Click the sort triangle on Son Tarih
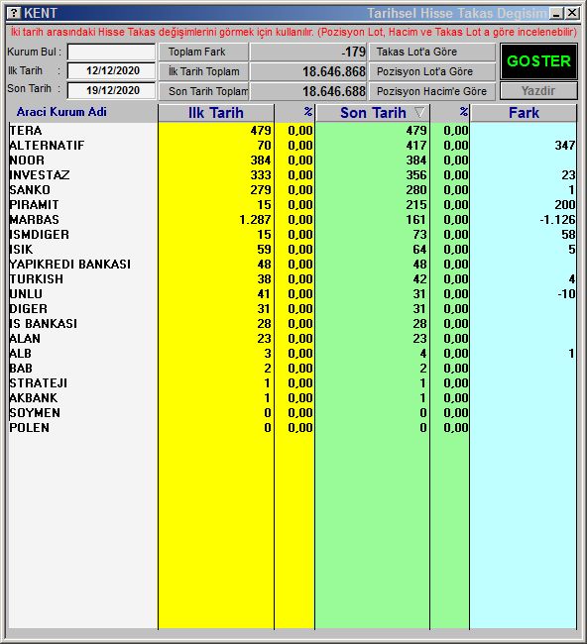 click(x=419, y=112)
